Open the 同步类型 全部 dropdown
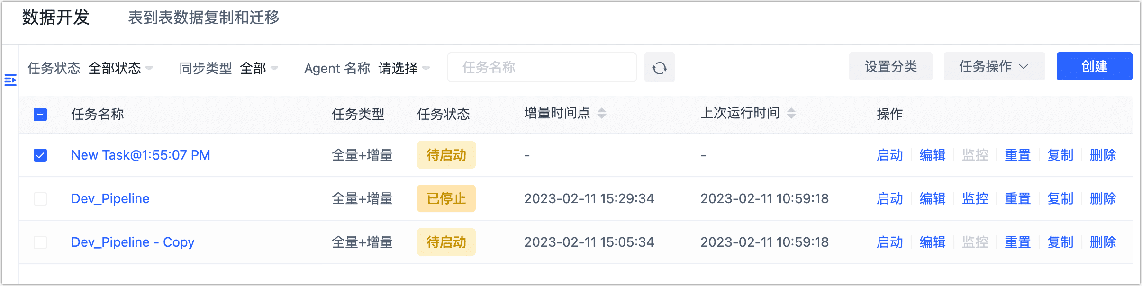The image size is (1142, 286). pyautogui.click(x=259, y=68)
